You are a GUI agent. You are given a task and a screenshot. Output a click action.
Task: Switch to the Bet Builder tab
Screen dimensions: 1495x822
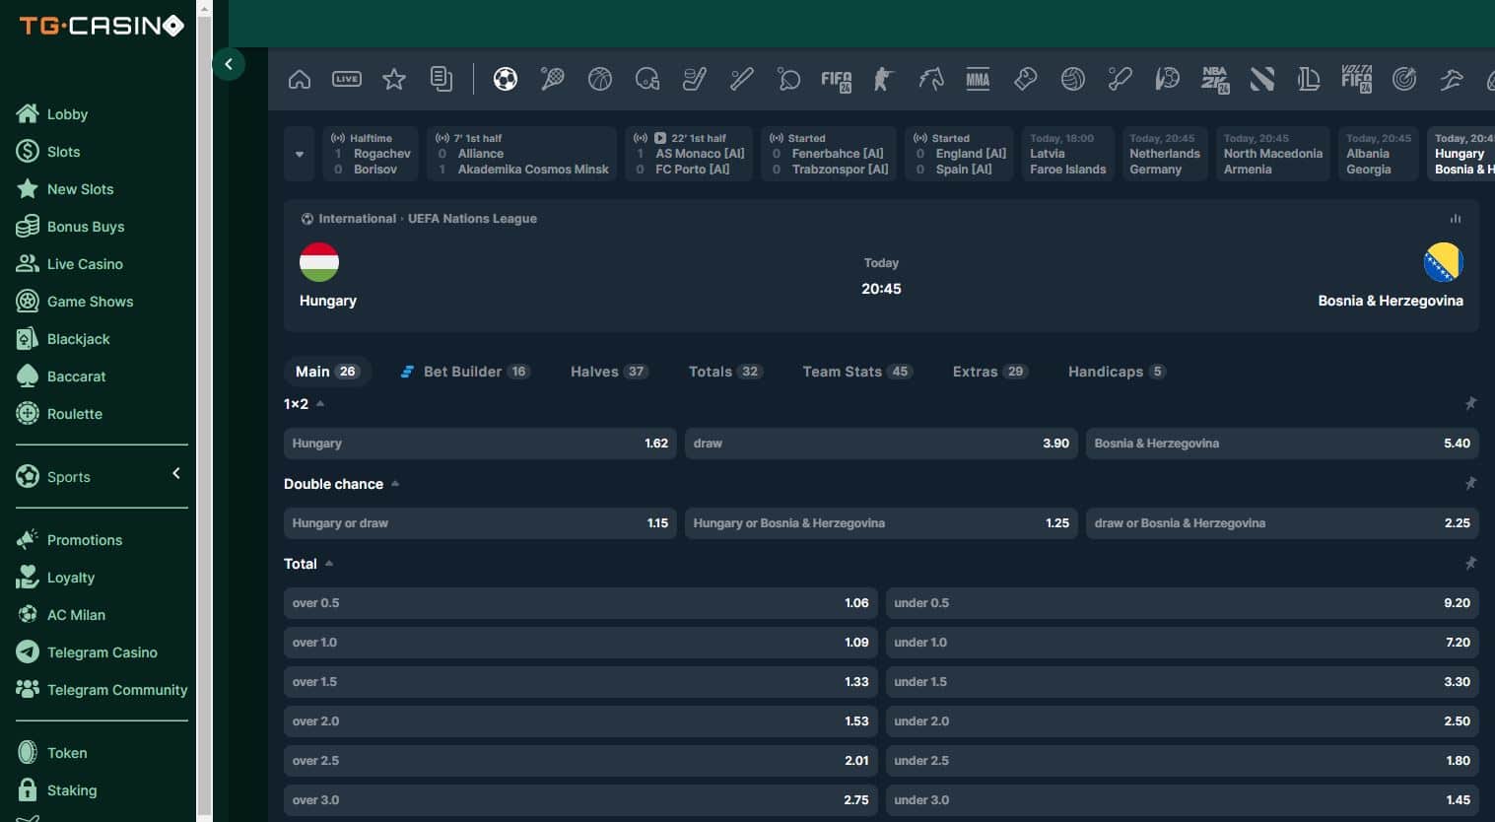coord(464,372)
